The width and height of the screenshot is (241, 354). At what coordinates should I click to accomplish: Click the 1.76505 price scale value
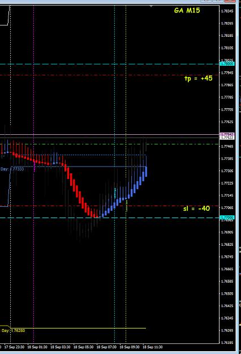pos(227,294)
